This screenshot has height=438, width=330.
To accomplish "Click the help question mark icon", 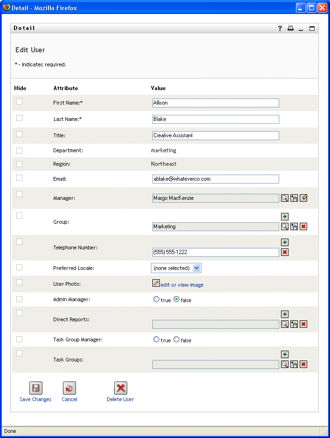I will (x=280, y=28).
